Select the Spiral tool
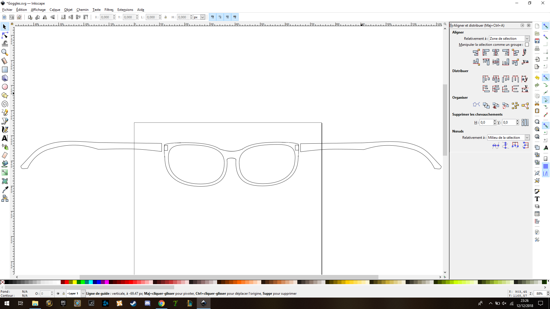550x309 pixels. (5, 104)
